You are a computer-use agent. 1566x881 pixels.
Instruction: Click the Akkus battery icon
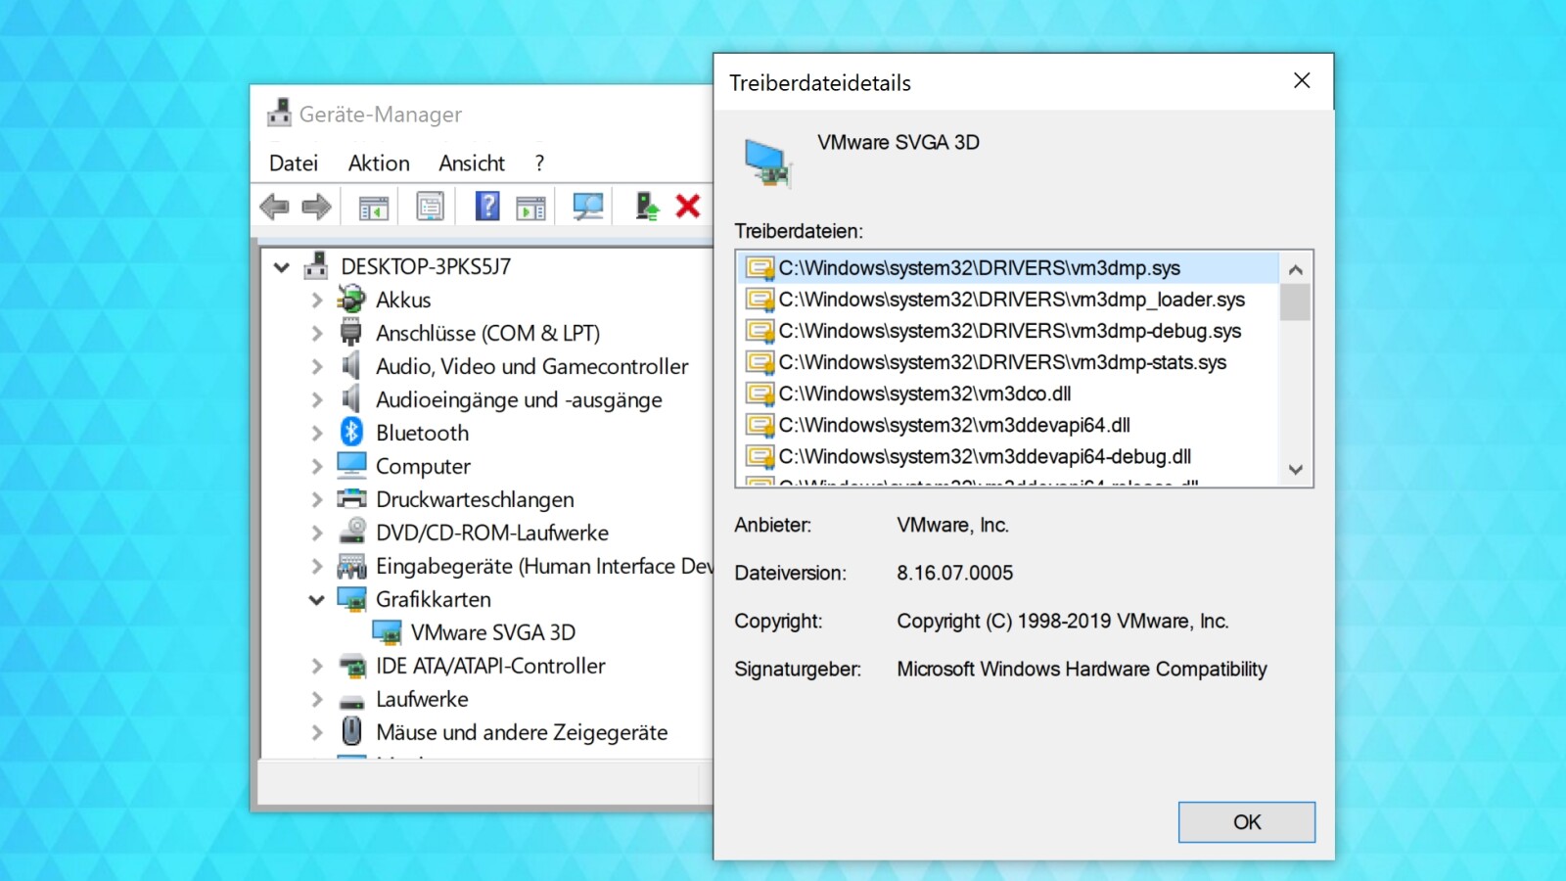point(351,300)
